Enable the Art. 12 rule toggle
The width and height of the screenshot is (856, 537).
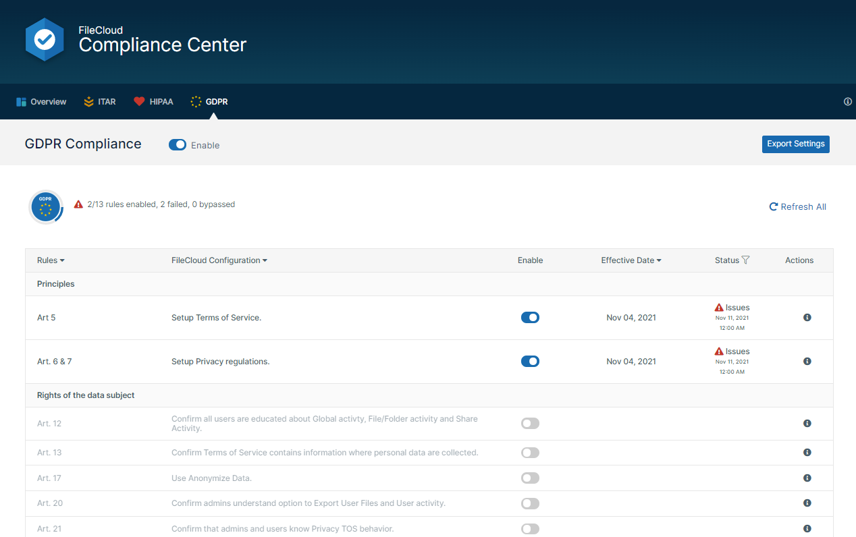pyautogui.click(x=531, y=423)
